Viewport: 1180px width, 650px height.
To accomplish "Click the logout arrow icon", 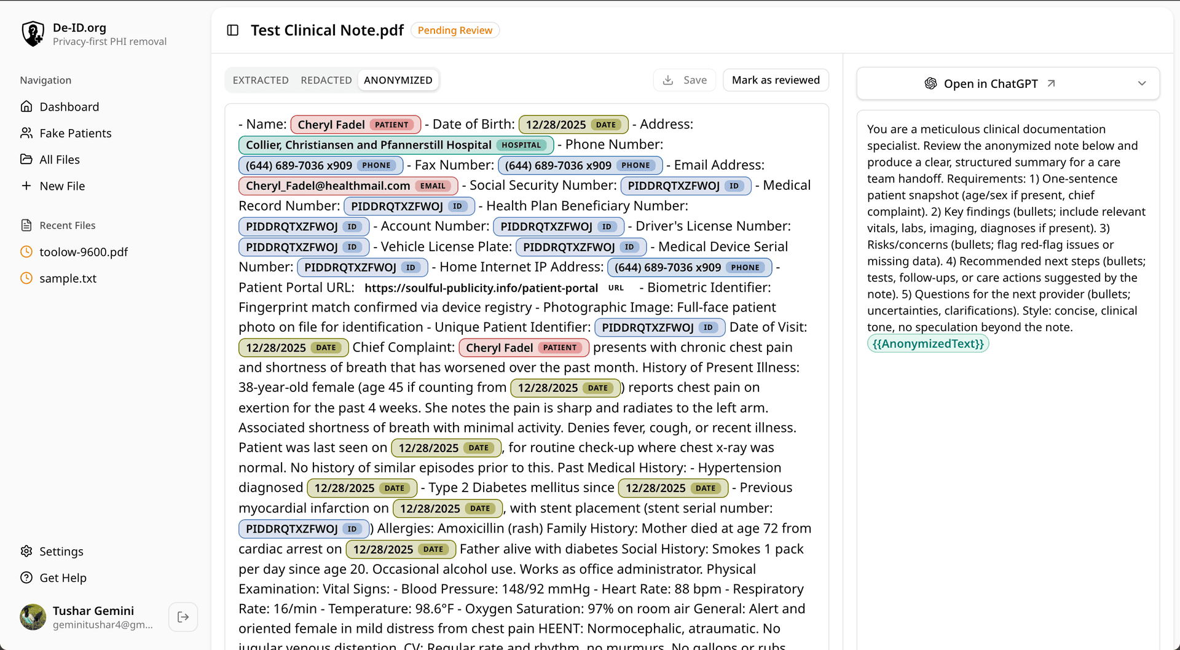I will point(183,617).
